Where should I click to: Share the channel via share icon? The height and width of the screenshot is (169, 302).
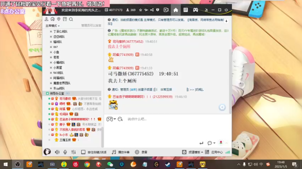(152, 10)
